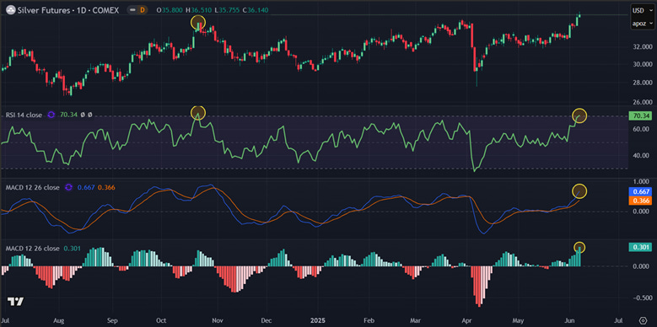Click the teal 0.301 axis label
This screenshot has height=327, width=657.
pyautogui.click(x=639, y=248)
